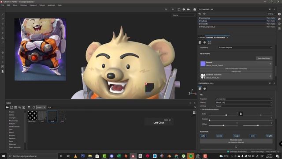282x159 pixels.
Task: Click the symmetry icon left of the pause button
Action: (166, 9)
